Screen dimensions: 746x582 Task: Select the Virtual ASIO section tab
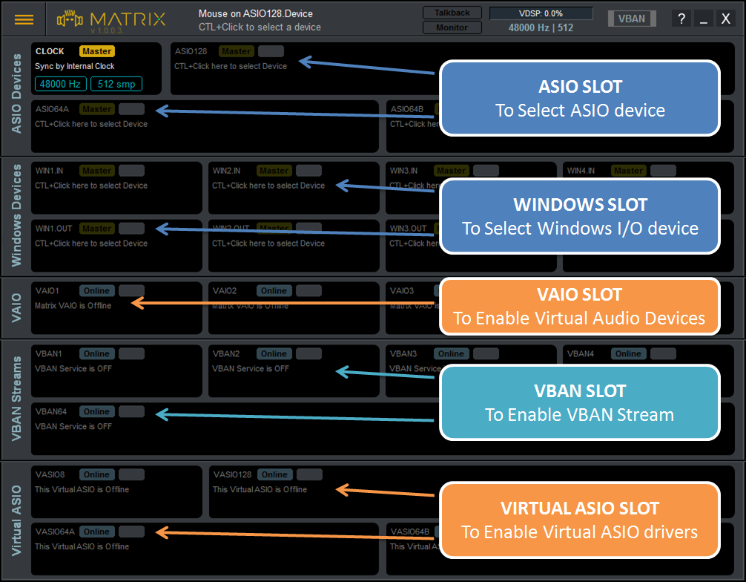pyautogui.click(x=16, y=520)
